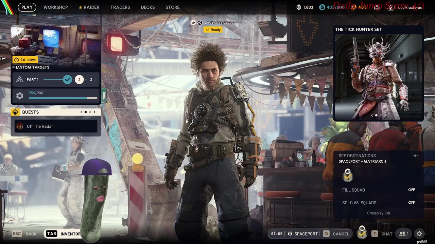Screen dimensions: 435x244
Task: Click the coin currency icon beside 1,833
Action: (299, 7)
